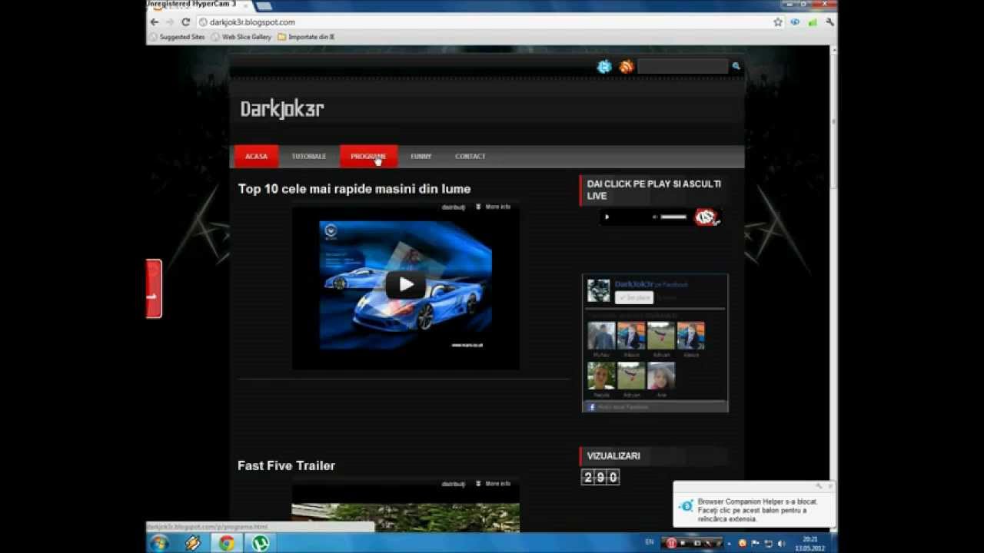Expand More info on first video

(x=493, y=207)
